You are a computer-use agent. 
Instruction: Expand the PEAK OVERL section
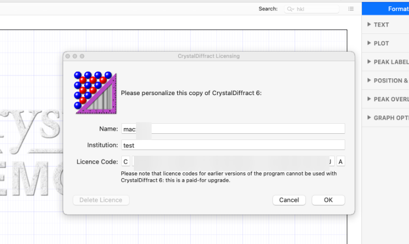click(369, 99)
